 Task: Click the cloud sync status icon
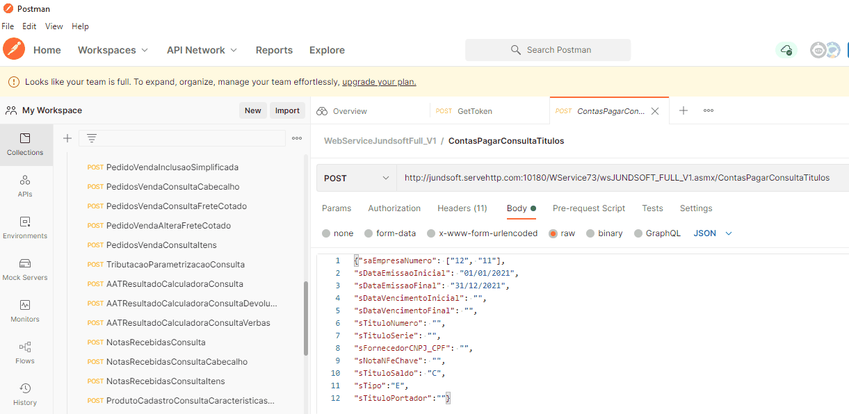click(x=786, y=50)
